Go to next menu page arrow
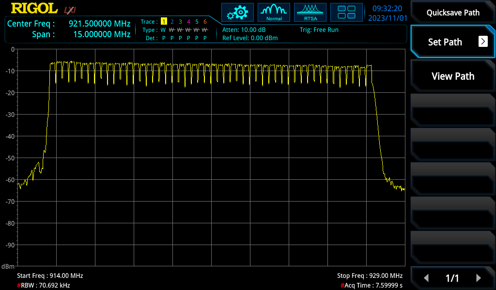Screen dimensions: 496x290 point(479,278)
